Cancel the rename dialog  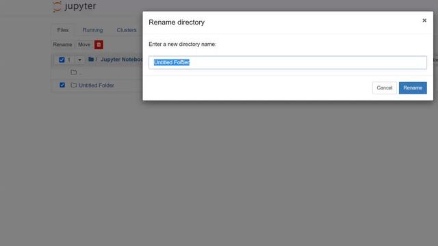point(385,88)
